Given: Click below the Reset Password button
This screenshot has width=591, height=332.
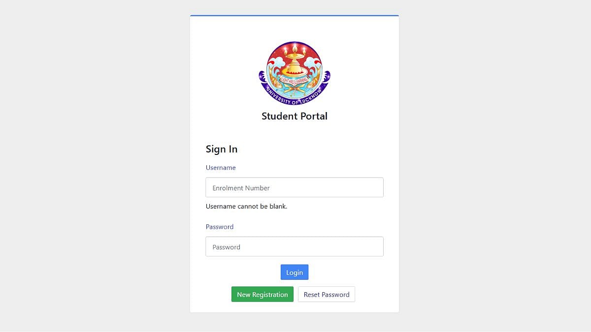Looking at the screenshot, I should point(295,307).
